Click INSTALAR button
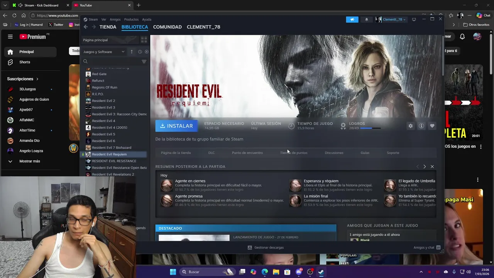This screenshot has width=494, height=278. pos(176,126)
